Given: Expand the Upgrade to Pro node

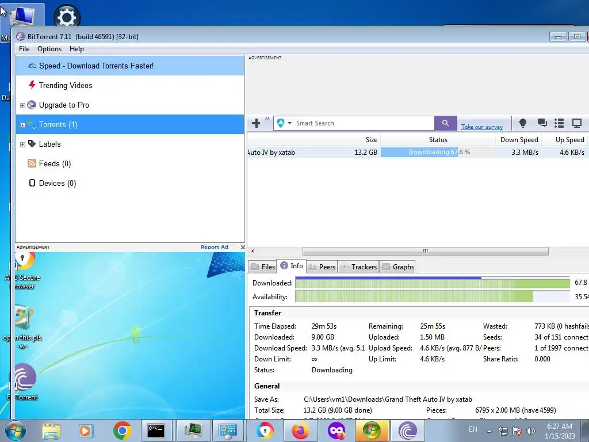Looking at the screenshot, I should [22, 106].
